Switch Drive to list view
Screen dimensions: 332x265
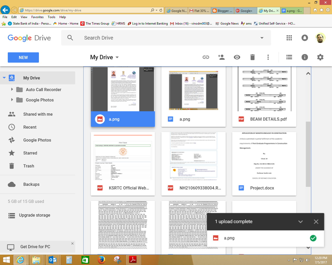pos(289,57)
